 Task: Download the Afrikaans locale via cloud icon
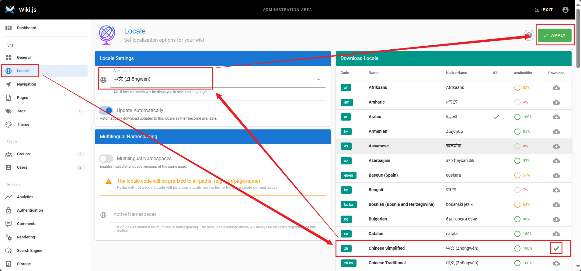556,88
